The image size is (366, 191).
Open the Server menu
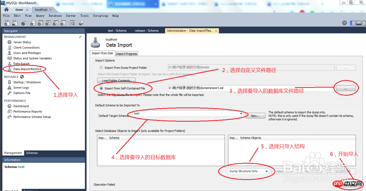click(71, 16)
